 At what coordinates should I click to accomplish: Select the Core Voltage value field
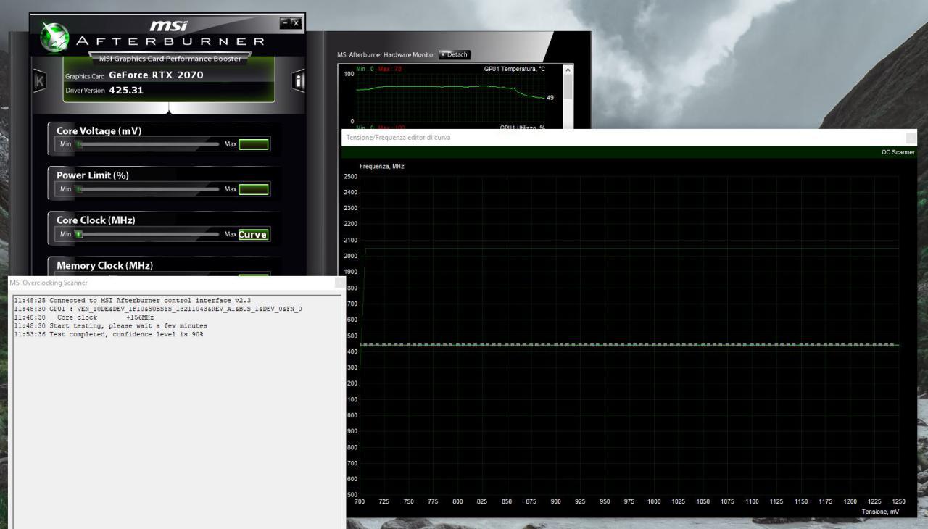coord(254,144)
